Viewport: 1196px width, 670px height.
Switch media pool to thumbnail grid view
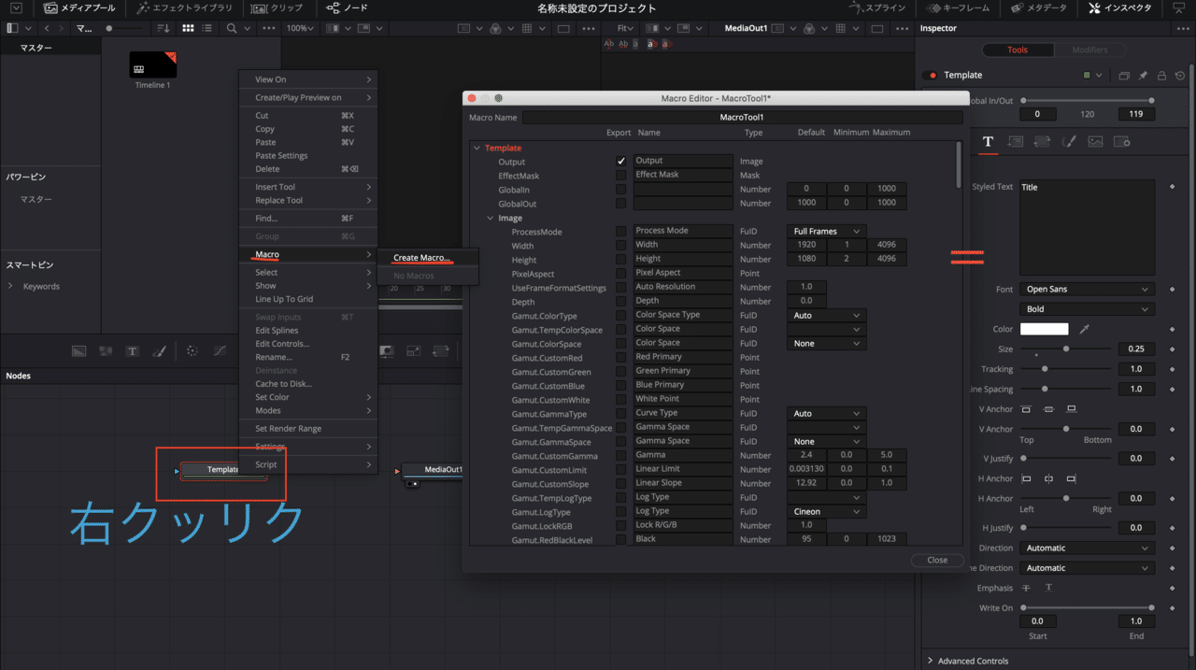coord(188,29)
